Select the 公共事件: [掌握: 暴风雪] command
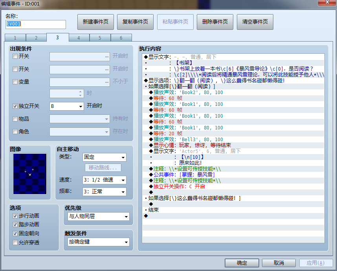 [x=233, y=175]
